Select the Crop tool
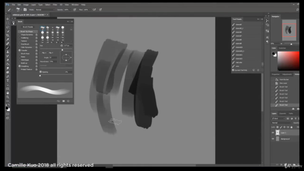The width and height of the screenshot is (304, 171). click(x=8, y=35)
